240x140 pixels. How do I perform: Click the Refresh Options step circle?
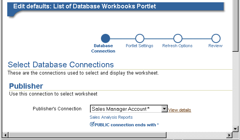(178, 38)
